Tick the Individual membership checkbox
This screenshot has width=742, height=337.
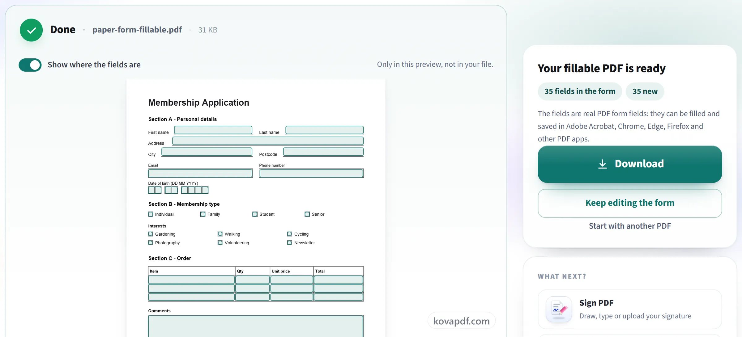151,214
